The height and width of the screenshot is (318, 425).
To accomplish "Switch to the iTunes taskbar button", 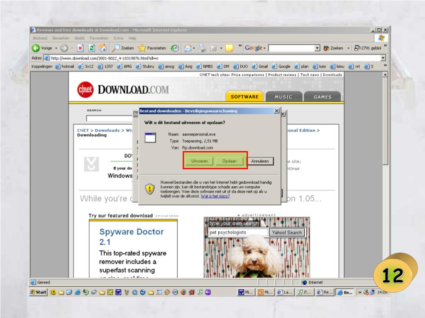I will coord(305,292).
